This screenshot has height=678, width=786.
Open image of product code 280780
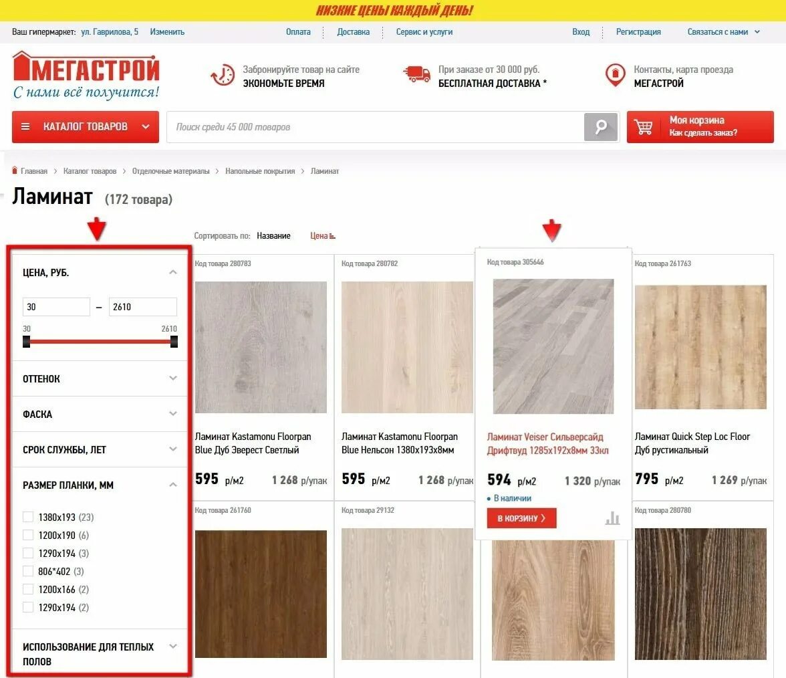click(x=700, y=594)
